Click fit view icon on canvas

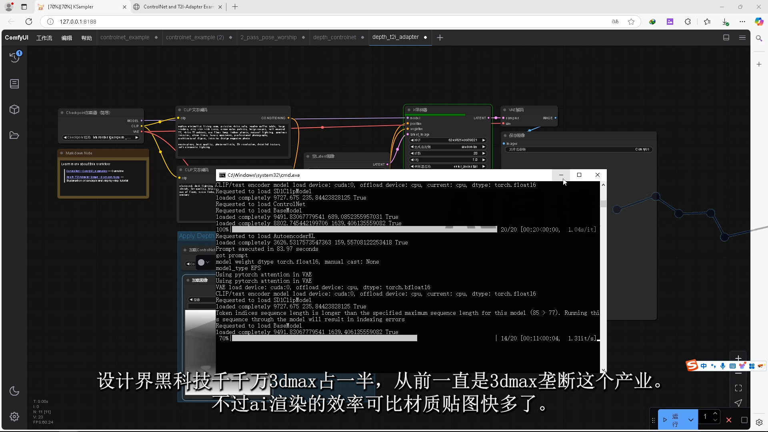pyautogui.click(x=738, y=388)
